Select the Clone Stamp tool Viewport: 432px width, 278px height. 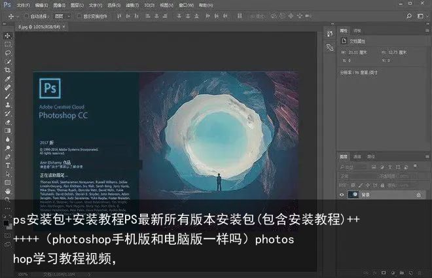(8, 105)
